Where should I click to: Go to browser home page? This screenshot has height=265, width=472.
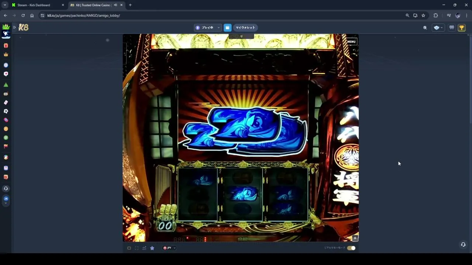coord(32,15)
